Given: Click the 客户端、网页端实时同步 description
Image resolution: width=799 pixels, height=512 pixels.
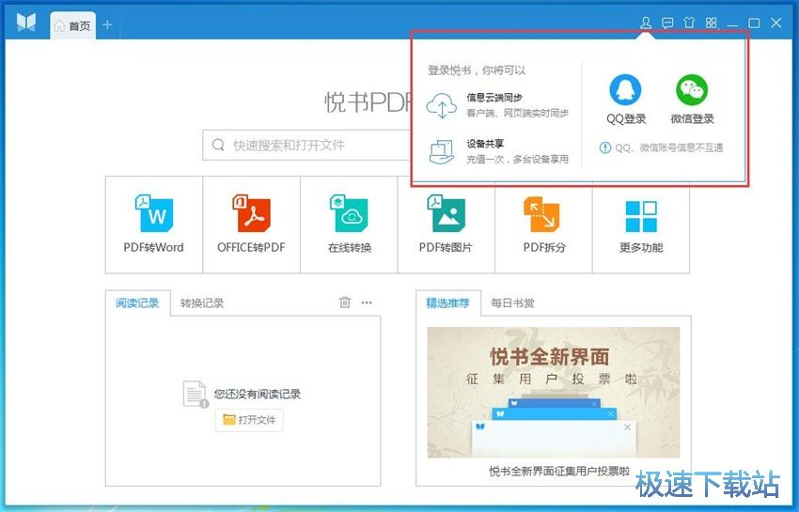Looking at the screenshot, I should tap(517, 113).
